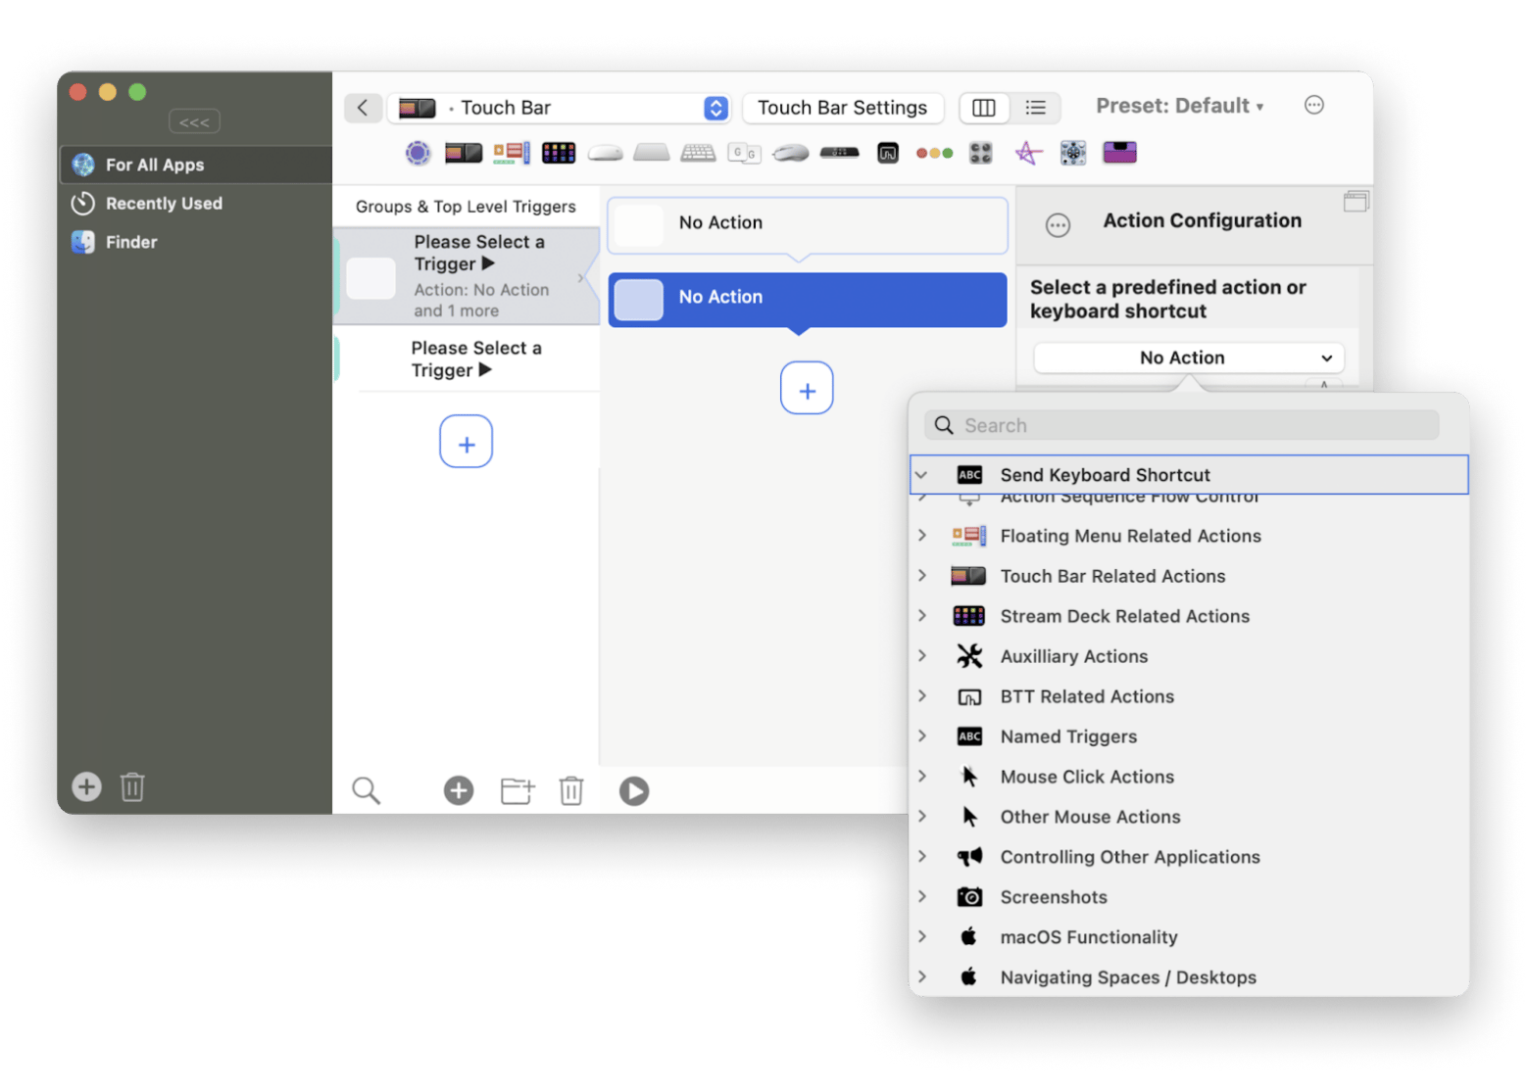Image resolution: width=1529 pixels, height=1091 pixels.
Task: Click the Groups & Top Level Triggers header
Action: [466, 207]
